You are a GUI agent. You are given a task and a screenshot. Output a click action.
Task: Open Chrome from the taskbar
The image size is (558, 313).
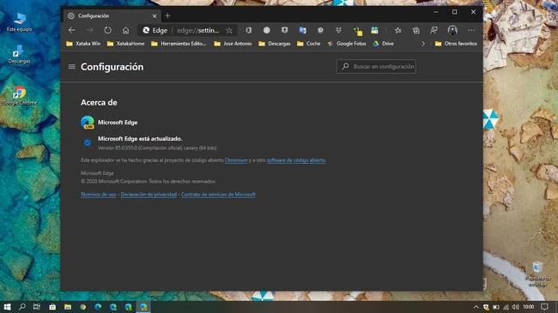tap(83, 307)
